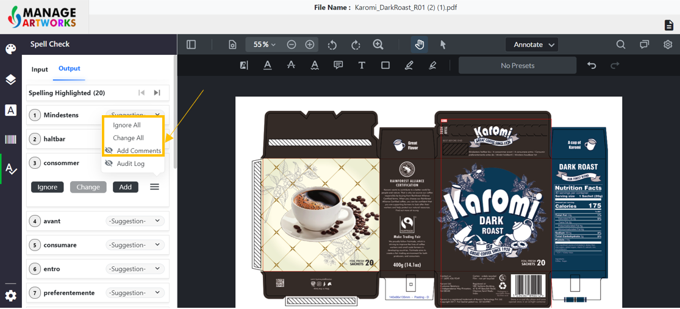Choose the select arrow tool
Screen dimensions: 680x309
point(443,44)
